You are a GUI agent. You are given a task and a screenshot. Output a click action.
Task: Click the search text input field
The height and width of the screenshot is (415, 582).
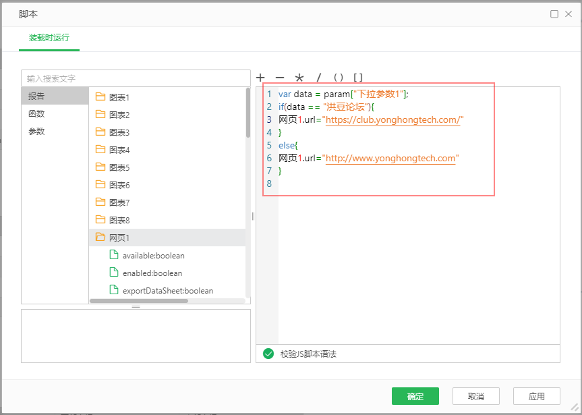(135, 78)
